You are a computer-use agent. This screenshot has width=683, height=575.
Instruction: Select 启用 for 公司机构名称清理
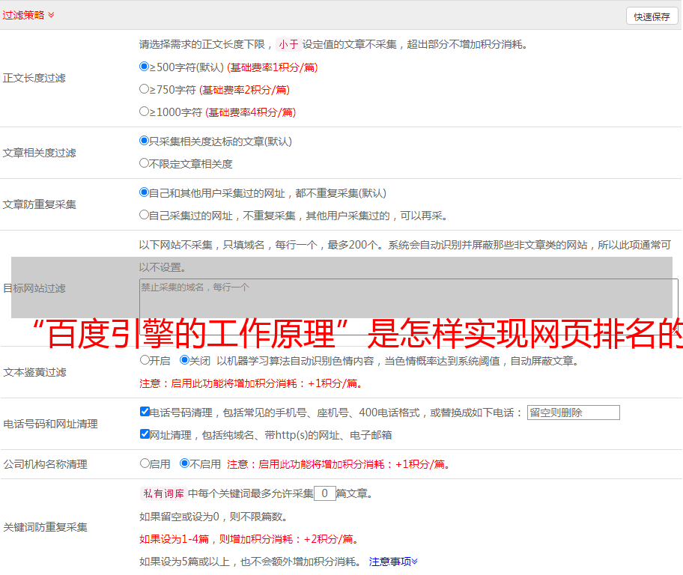coord(145,463)
